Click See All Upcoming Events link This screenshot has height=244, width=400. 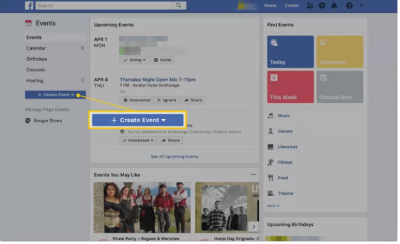[x=175, y=157]
